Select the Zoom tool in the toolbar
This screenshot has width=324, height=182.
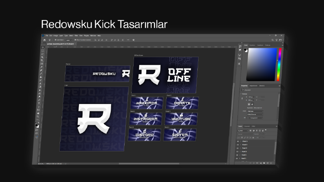click(x=38, y=116)
